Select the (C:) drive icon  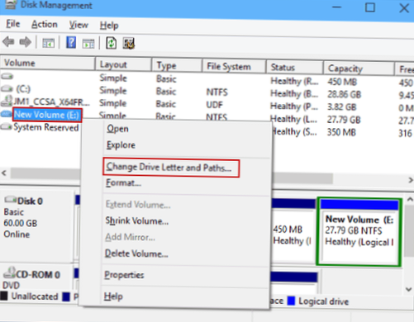pyautogui.click(x=7, y=88)
